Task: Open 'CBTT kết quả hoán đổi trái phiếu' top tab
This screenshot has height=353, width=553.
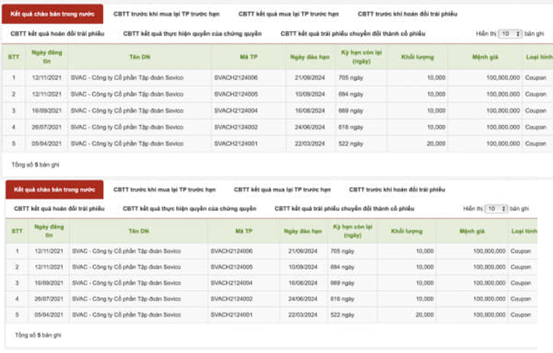Action: click(57, 34)
